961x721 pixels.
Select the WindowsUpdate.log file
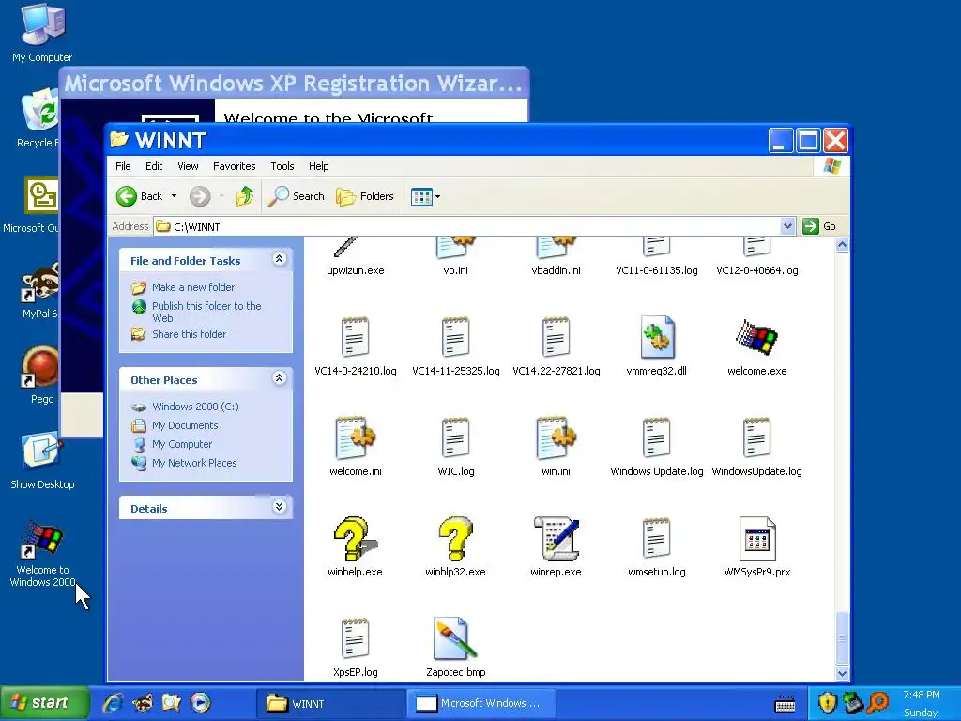point(757,437)
